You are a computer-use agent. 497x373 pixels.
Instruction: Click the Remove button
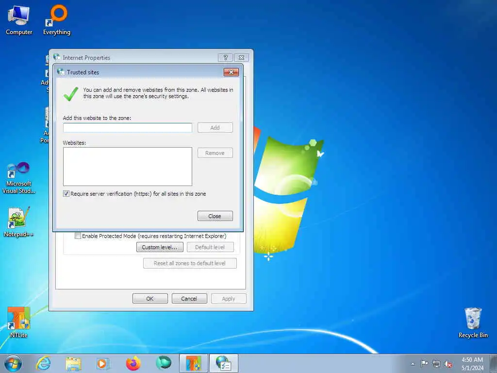(x=215, y=153)
